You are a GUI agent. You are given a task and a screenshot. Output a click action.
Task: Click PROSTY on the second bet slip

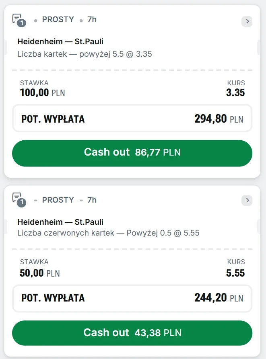[58, 199]
